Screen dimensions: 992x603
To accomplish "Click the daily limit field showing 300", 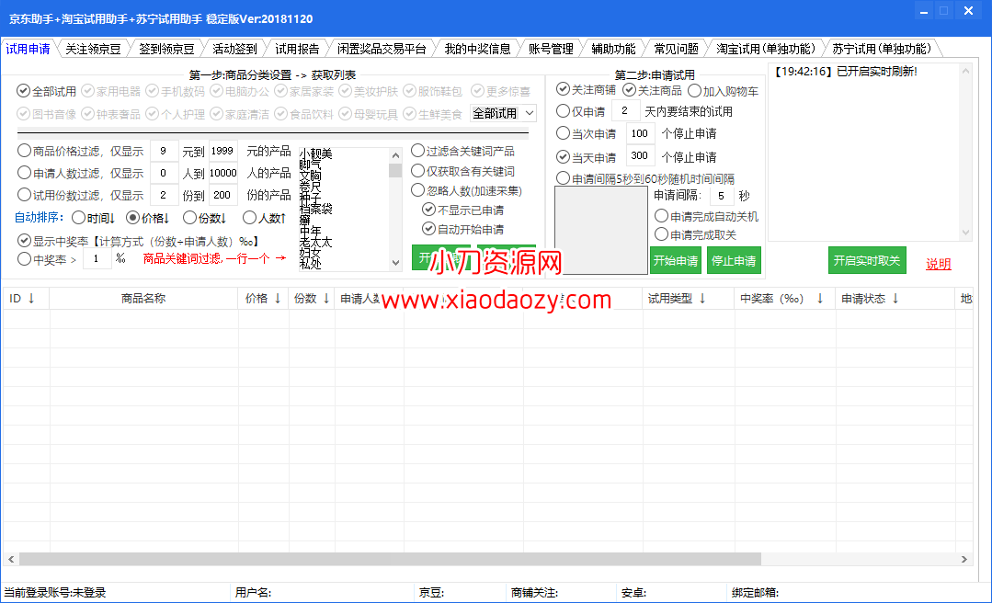I will (640, 155).
